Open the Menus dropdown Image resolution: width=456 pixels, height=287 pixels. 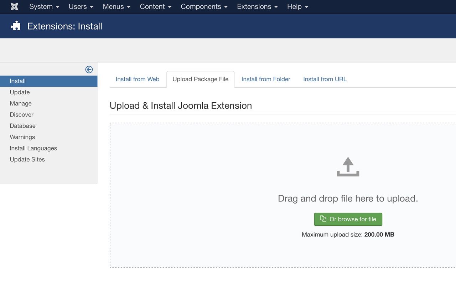[x=116, y=7]
